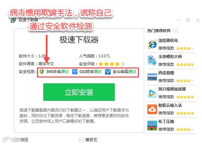202x144 pixels.
Task: Maximize the 极速下载器 window
Action: click(x=188, y=20)
